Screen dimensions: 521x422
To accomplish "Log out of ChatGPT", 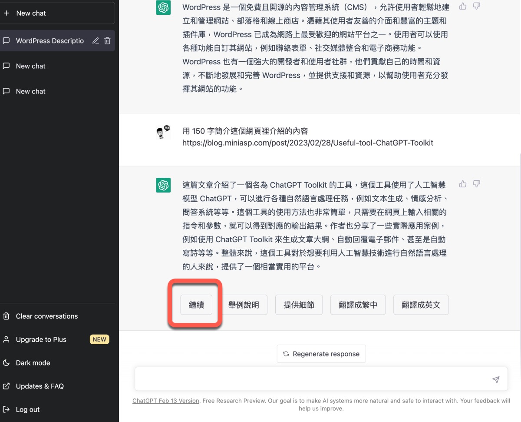I will click(57, 409).
